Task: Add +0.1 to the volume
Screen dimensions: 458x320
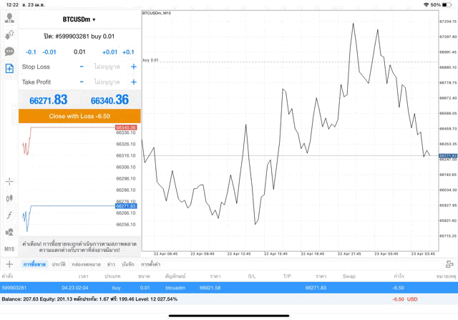Action: pos(128,52)
